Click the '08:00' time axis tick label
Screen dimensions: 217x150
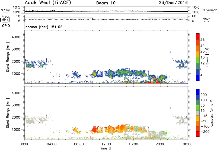coord(79,144)
